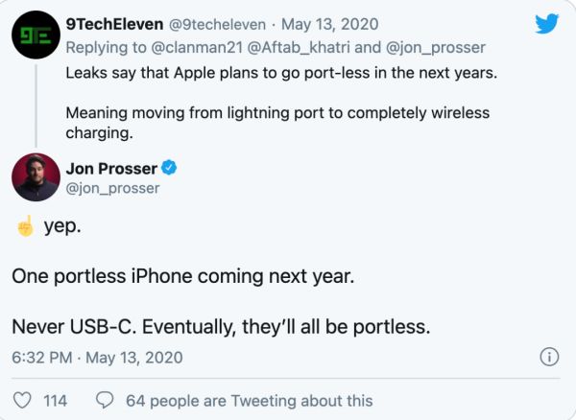Open the @jon_prosser handle below Jon Prosser's name
The width and height of the screenshot is (576, 420).
[x=112, y=188]
